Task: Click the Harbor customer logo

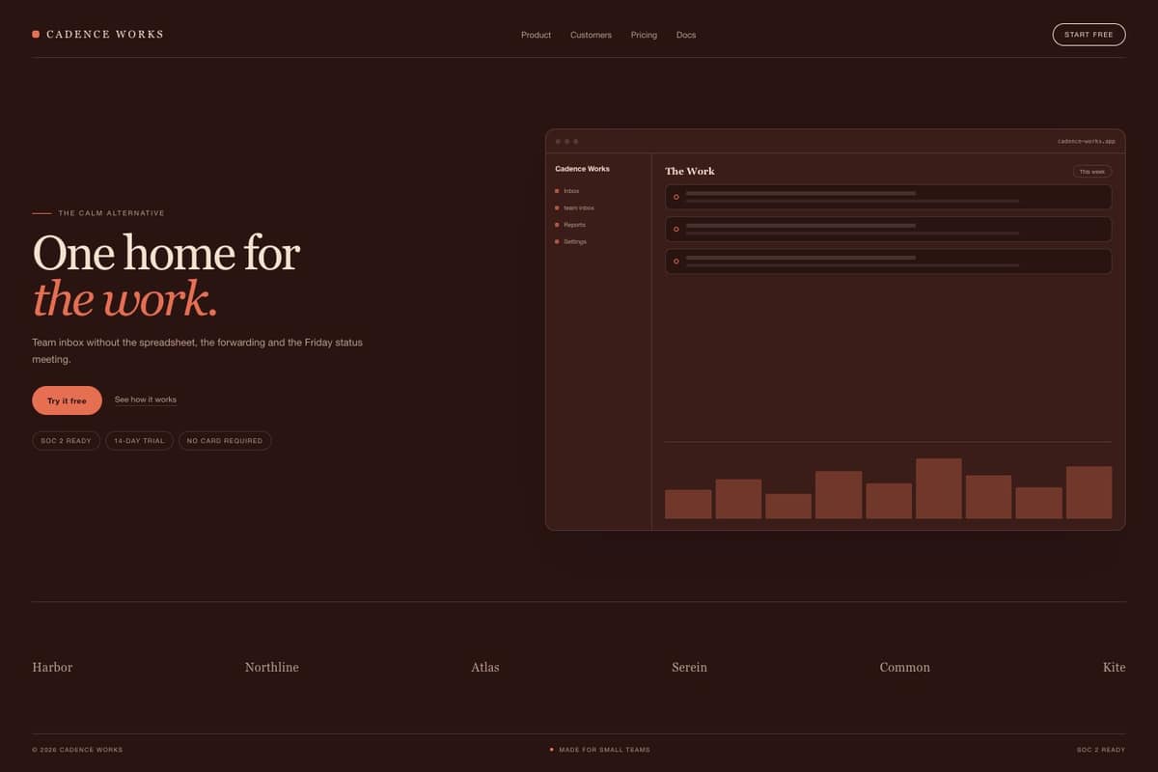Action: [x=52, y=667]
